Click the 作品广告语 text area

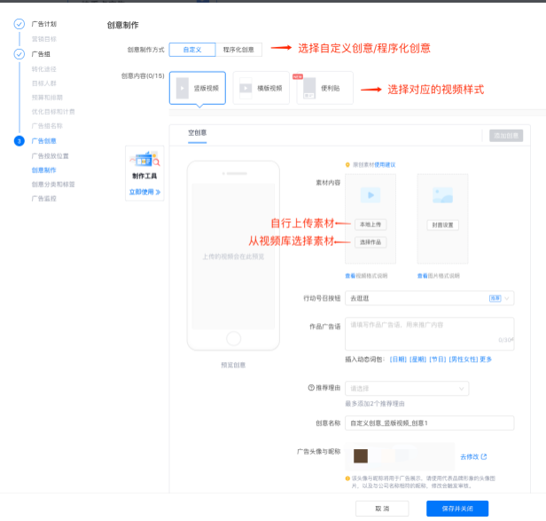click(429, 334)
